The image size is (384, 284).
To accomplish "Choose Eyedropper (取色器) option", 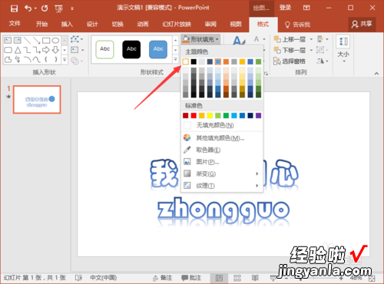I will pos(222,150).
